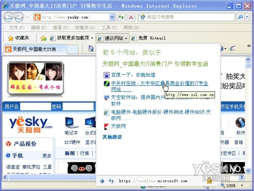Click the DIY硬件 link
Viewport: 254px width, 191px height.
click(72, 143)
